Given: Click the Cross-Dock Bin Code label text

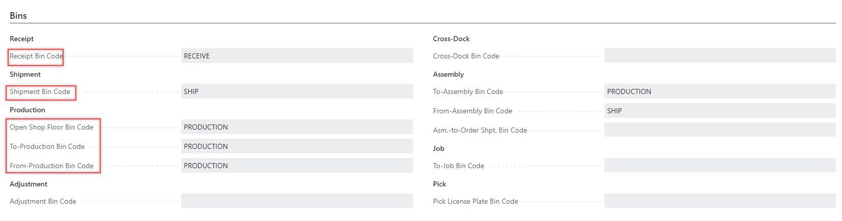Looking at the screenshot, I should coord(466,56).
